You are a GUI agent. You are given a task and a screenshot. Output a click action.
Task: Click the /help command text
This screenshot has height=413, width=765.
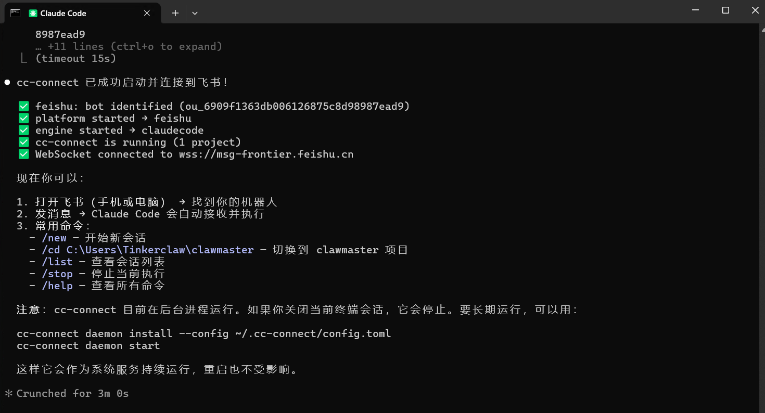[x=57, y=286]
